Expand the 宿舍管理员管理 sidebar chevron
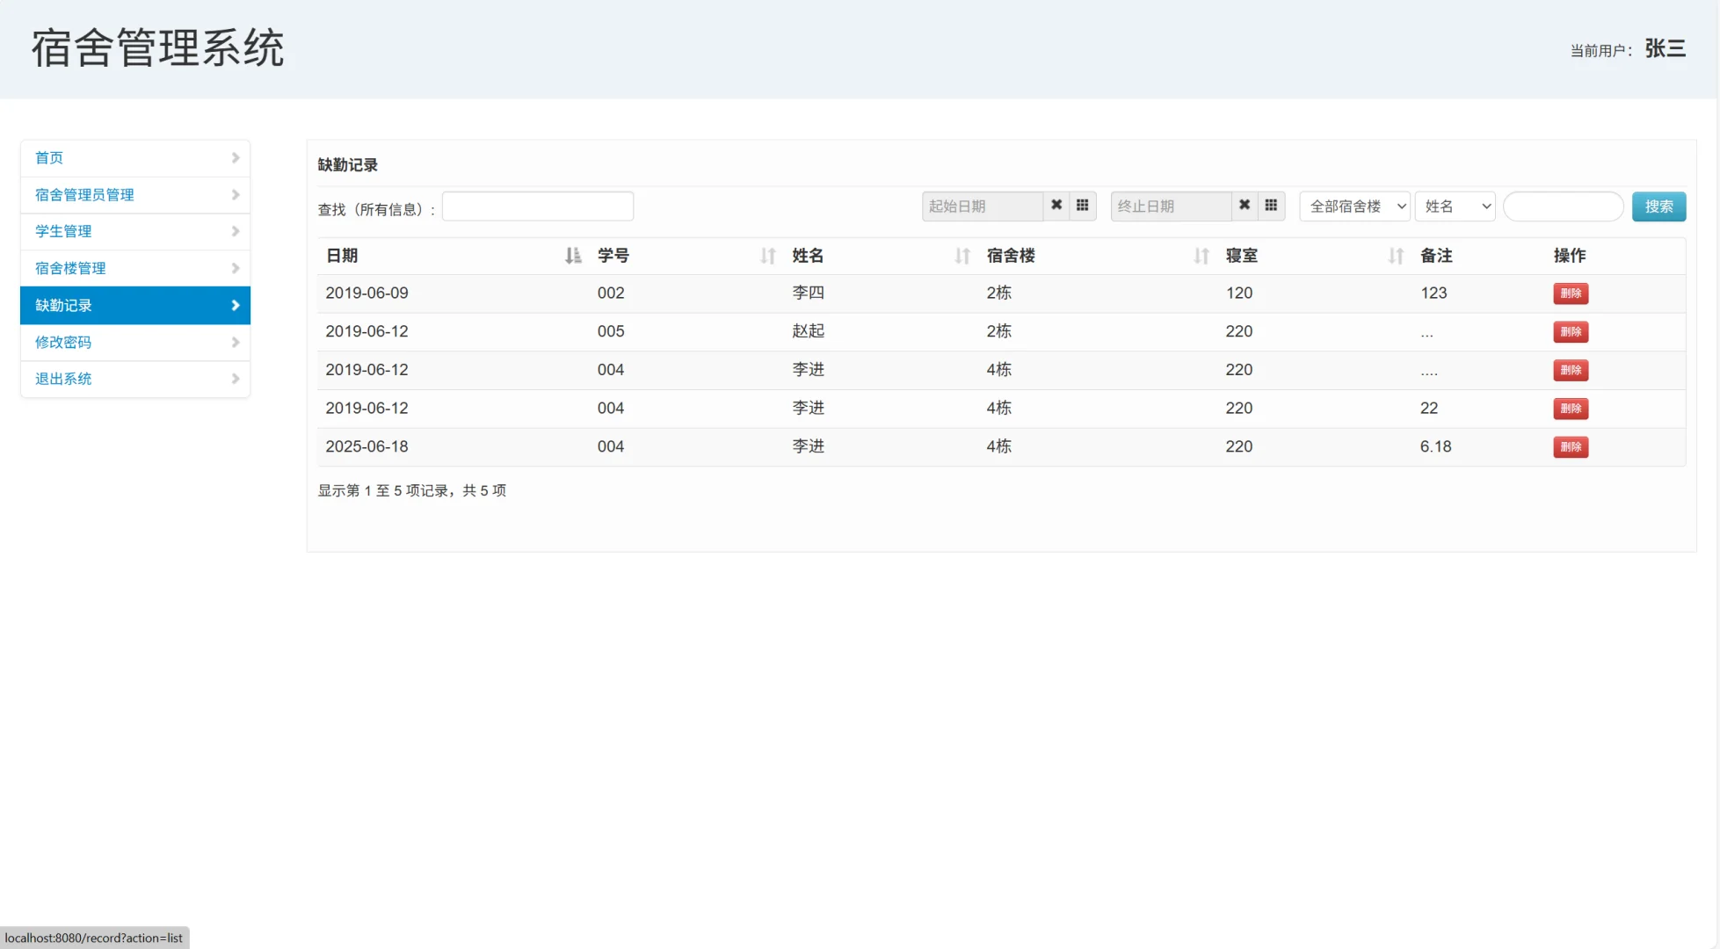This screenshot has height=949, width=1720. pos(235,194)
